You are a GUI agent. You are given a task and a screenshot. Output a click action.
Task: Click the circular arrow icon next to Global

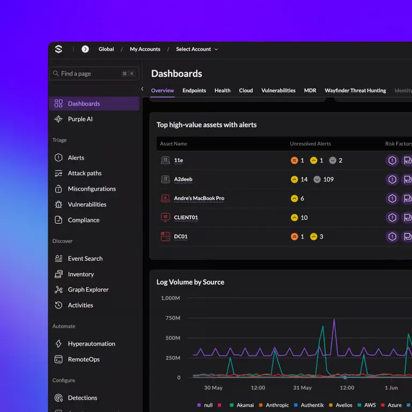pyautogui.click(x=85, y=49)
